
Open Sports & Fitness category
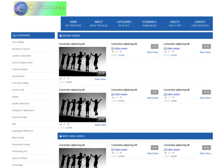click(x=20, y=158)
